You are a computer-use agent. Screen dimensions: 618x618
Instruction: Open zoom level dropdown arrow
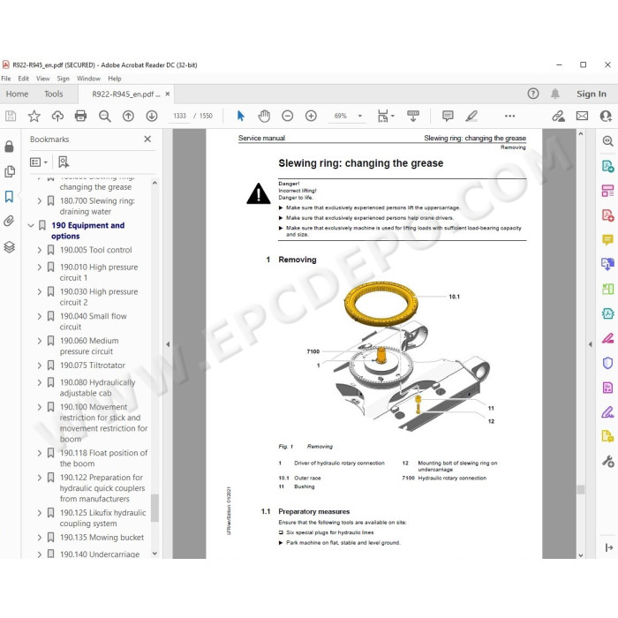pyautogui.click(x=360, y=116)
